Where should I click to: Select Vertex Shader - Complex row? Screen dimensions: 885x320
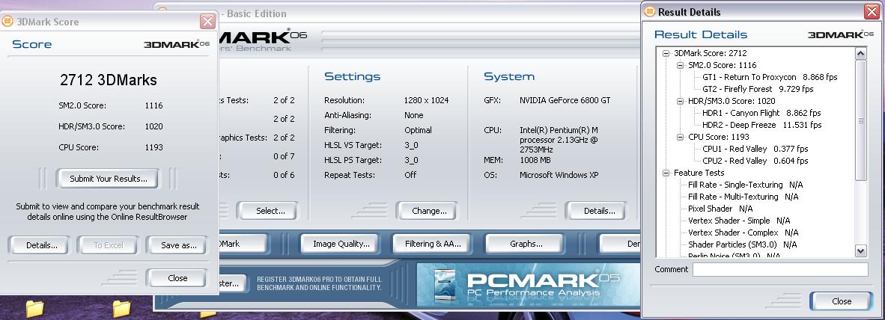click(x=743, y=233)
